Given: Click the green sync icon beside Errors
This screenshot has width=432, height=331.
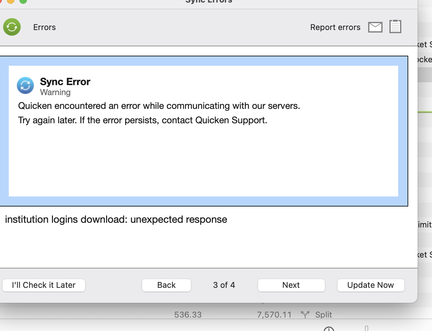Looking at the screenshot, I should 12,27.
